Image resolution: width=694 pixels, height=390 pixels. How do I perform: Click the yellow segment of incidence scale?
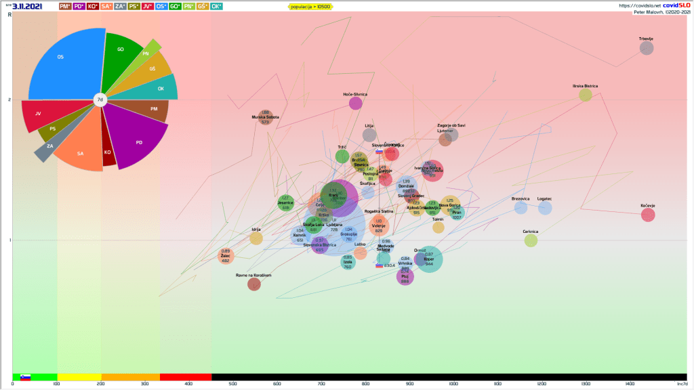(79, 377)
